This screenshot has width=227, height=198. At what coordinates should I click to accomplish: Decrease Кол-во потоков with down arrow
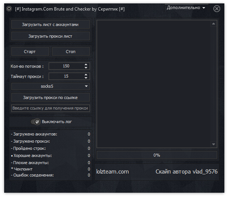pos(86,68)
